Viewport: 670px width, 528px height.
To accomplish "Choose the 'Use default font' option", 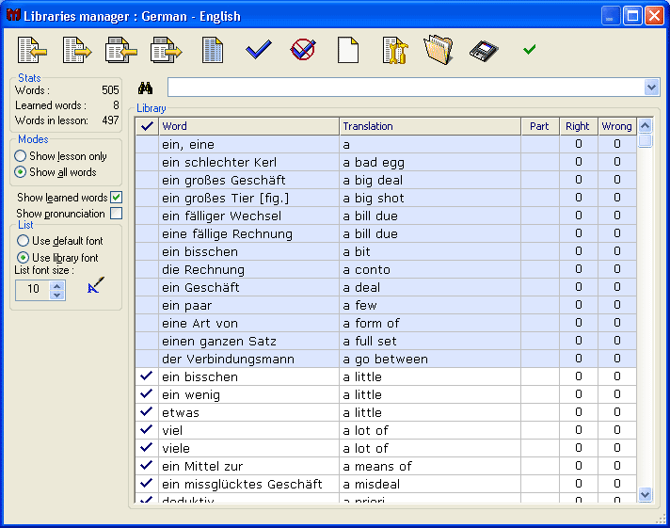I will 23,241.
